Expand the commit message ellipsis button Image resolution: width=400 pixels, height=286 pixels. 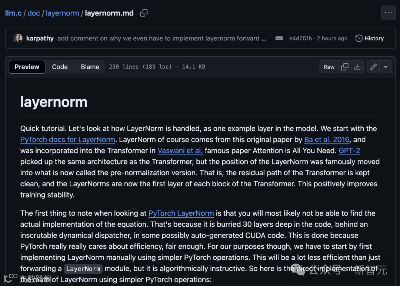pos(279,38)
